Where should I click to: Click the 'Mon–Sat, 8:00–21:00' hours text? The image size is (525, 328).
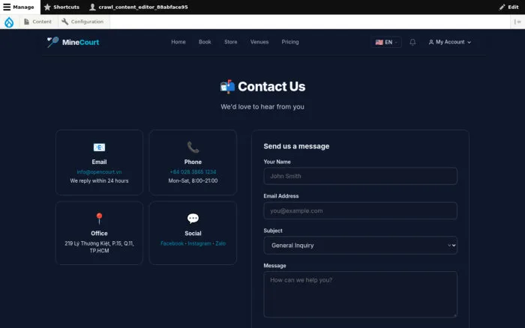tap(193, 180)
